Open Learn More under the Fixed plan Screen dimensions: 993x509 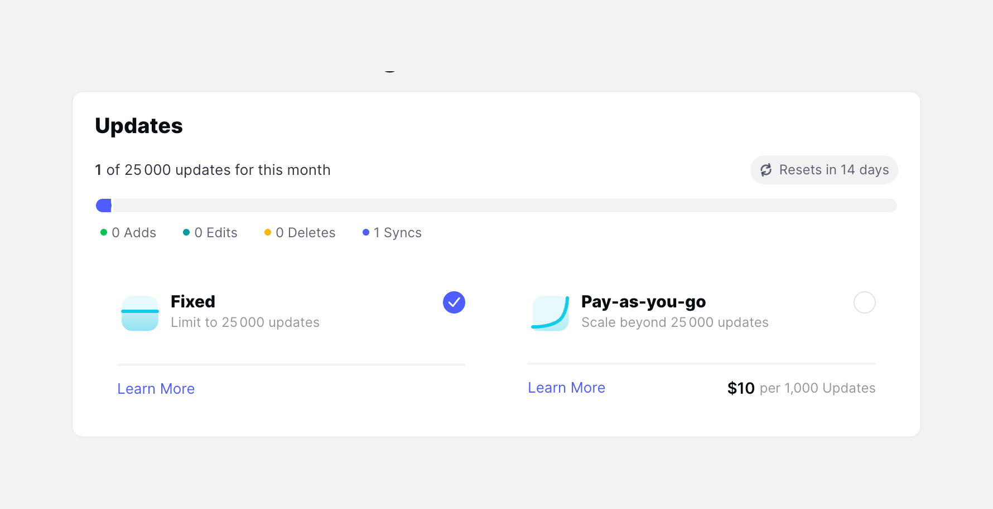pos(156,389)
